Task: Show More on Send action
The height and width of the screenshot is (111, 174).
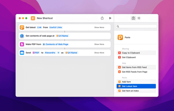Action: (99, 53)
